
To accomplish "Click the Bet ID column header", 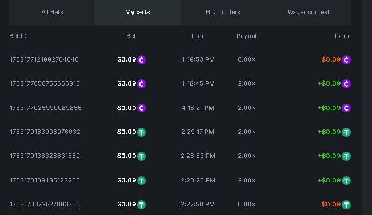I will coord(18,36).
